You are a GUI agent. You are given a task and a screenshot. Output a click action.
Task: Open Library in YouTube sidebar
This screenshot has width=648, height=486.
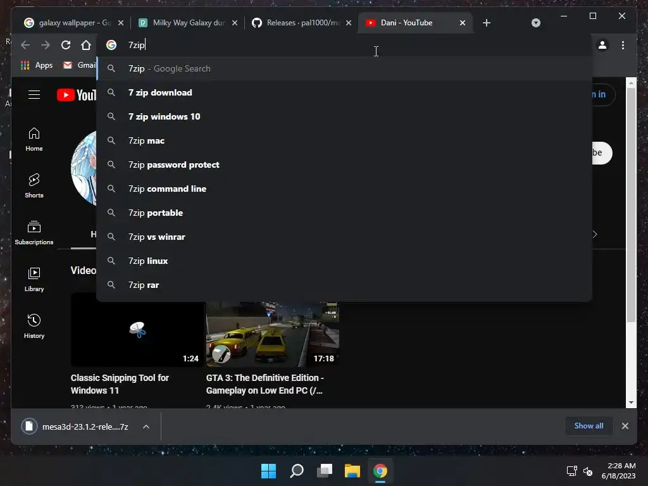[34, 280]
